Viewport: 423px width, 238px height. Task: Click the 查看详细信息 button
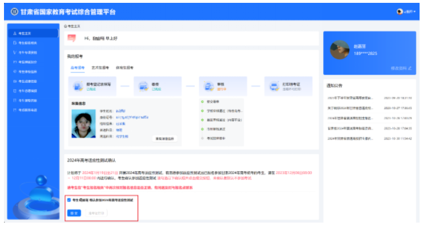click(165, 138)
